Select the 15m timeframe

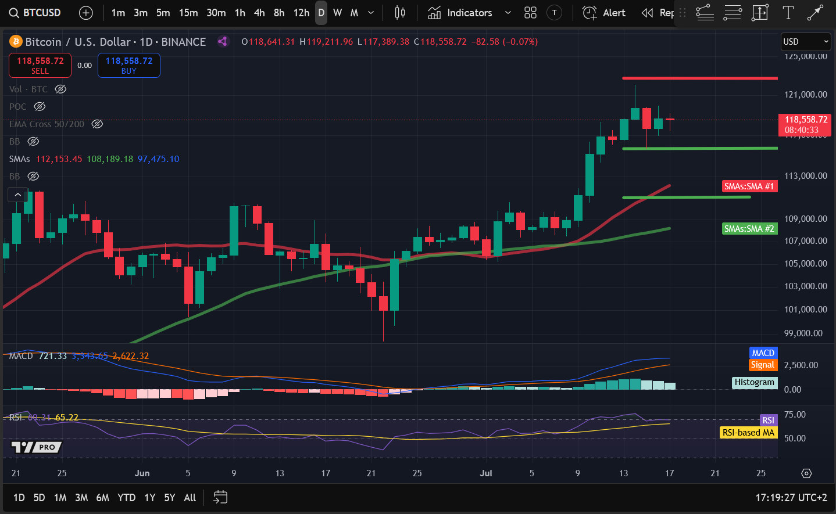[188, 13]
